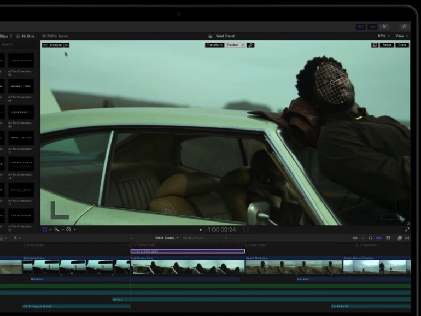This screenshot has width=421, height=316.
Task: Select the mTitle Cinematic 11 thumbnail
Action: [x=21, y=138]
